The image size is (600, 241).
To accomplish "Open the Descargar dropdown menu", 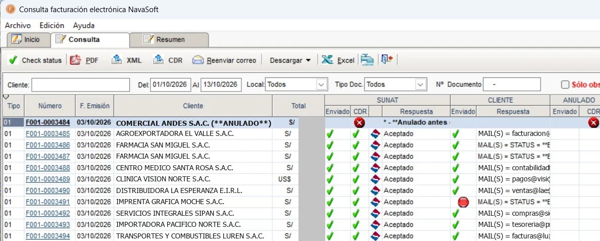I will coord(290,61).
